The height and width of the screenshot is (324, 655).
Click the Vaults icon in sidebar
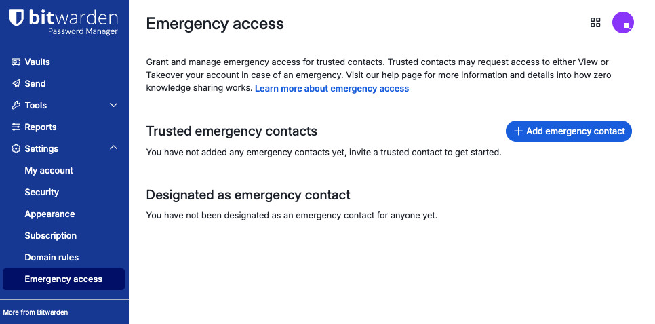[16, 62]
